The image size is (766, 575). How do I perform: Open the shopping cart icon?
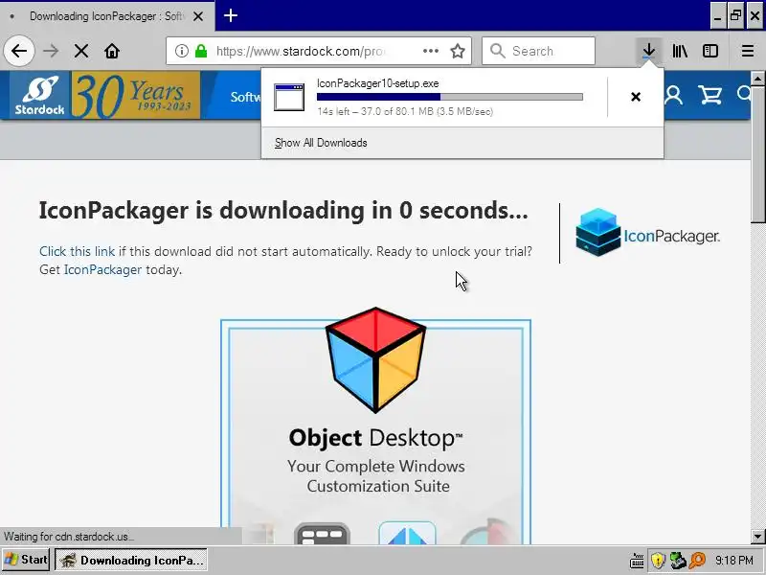pos(710,95)
